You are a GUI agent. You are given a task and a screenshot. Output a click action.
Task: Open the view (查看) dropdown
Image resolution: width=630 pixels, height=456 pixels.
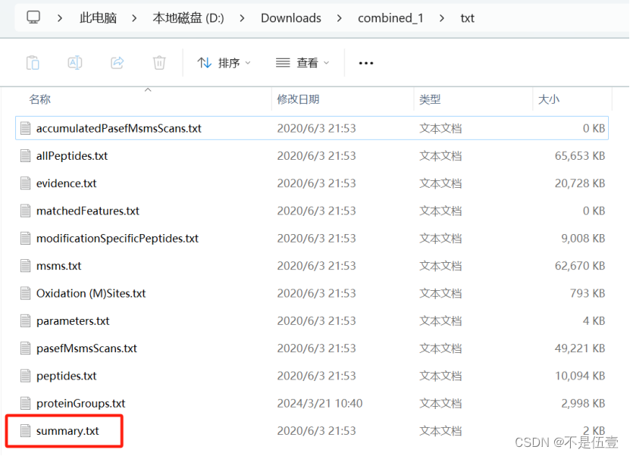pyautogui.click(x=302, y=63)
